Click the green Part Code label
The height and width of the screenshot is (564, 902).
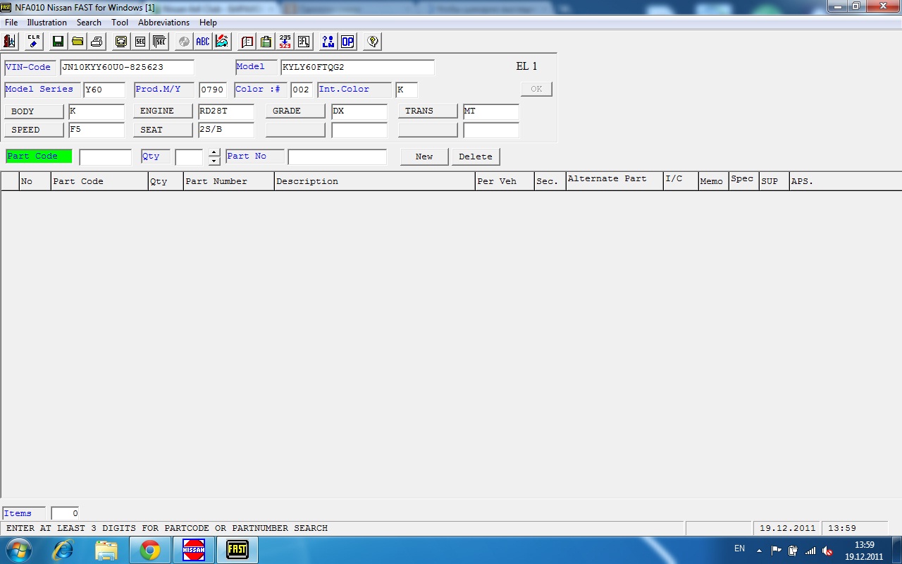39,157
